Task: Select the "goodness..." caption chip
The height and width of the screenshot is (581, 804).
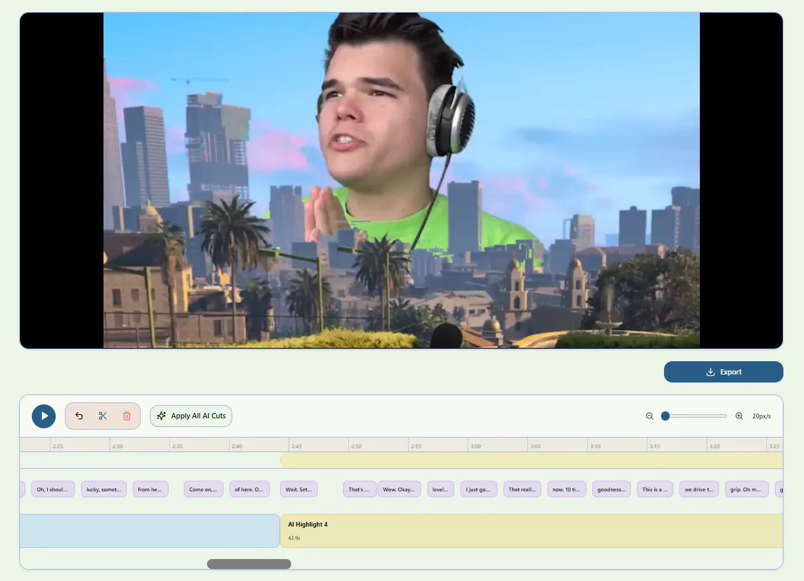Action: [612, 489]
